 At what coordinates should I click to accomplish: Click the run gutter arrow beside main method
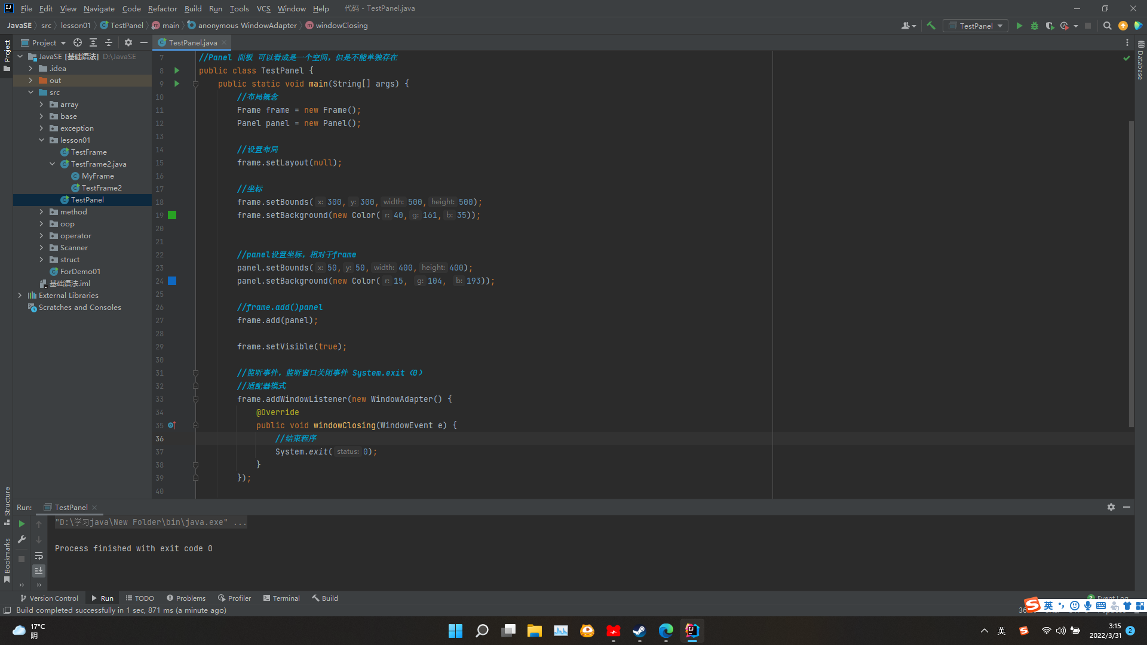(177, 84)
